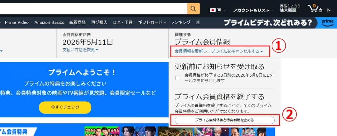The image size is (337, 136).
Task: Collapse 会員情報を更新し、プライムをキャンセルする expander
Action: tap(219, 51)
